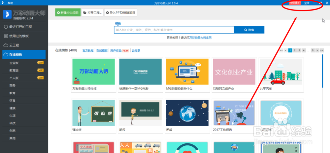Open 云工程 in sidebar
Viewport: 330px width, 153px height.
coord(24,45)
